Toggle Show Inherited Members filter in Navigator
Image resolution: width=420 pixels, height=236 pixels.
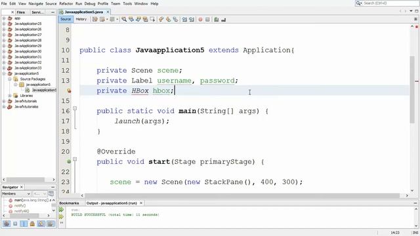[x=7, y=224]
